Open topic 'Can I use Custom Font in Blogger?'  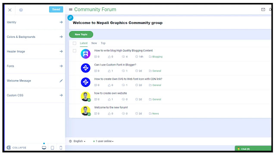click(115, 65)
